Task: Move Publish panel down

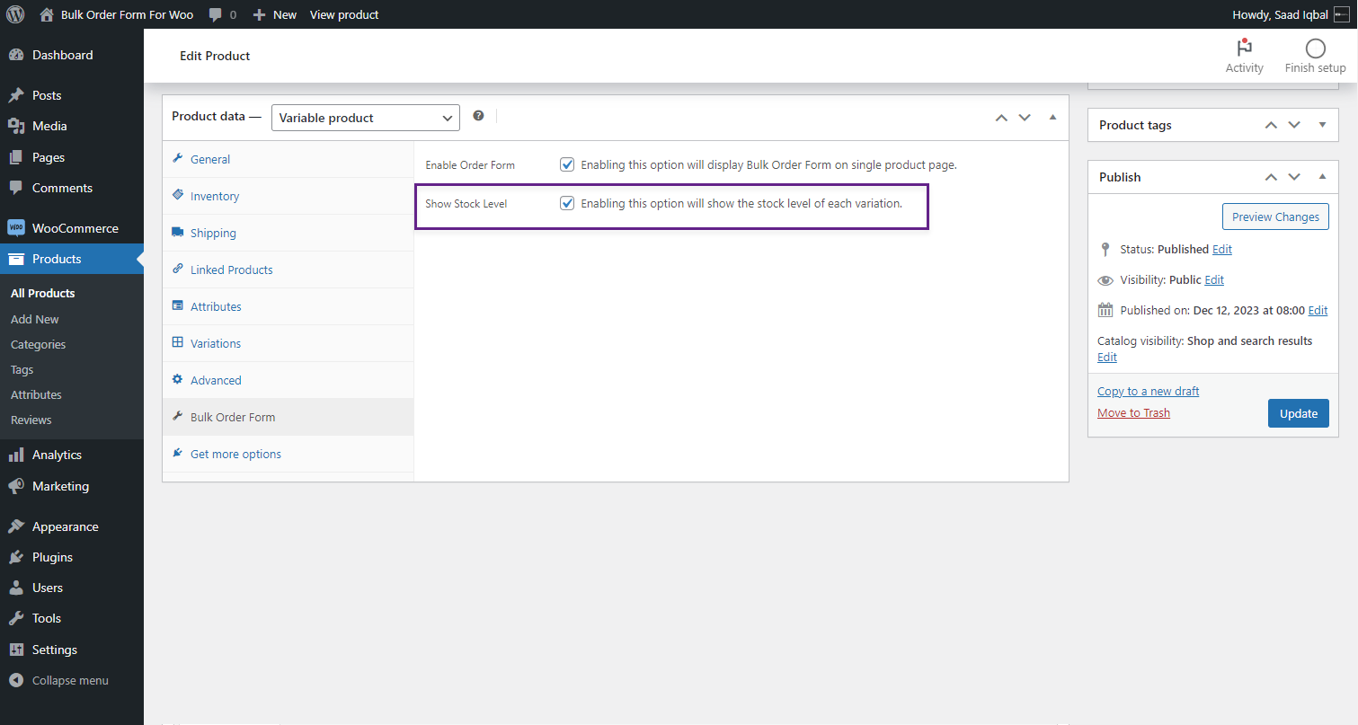Action: click(1294, 177)
